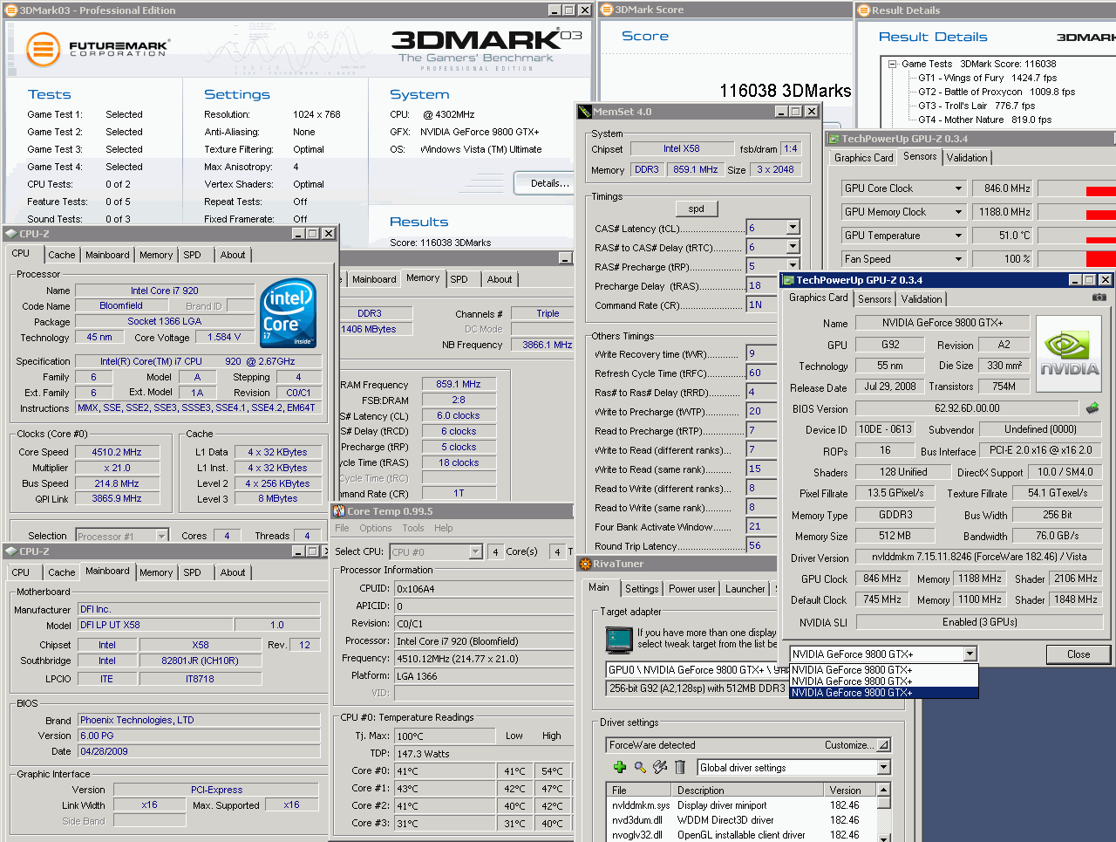
Task: Click the Intel Core i7 logo in CPU-Z
Action: pos(289,312)
